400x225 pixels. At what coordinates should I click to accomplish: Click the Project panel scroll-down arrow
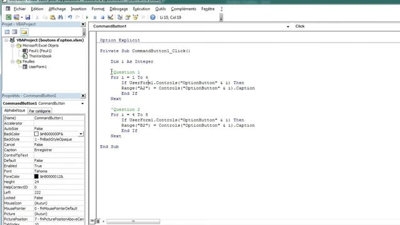(84, 32)
